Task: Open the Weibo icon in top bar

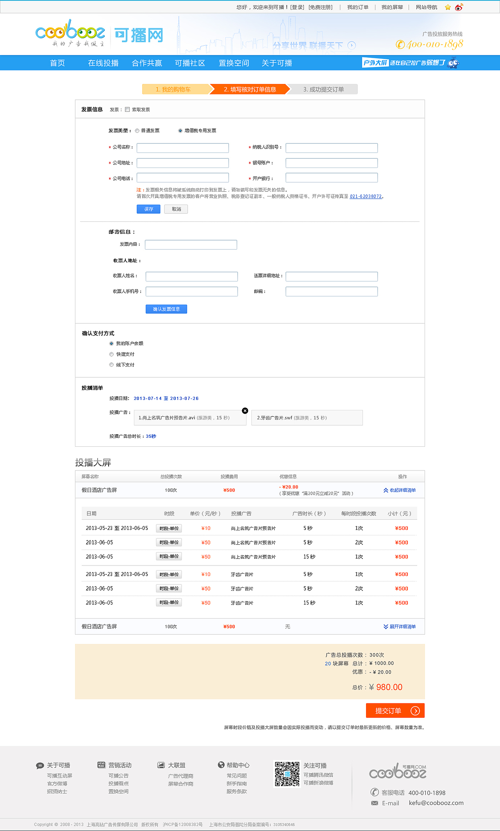Action: [x=459, y=7]
